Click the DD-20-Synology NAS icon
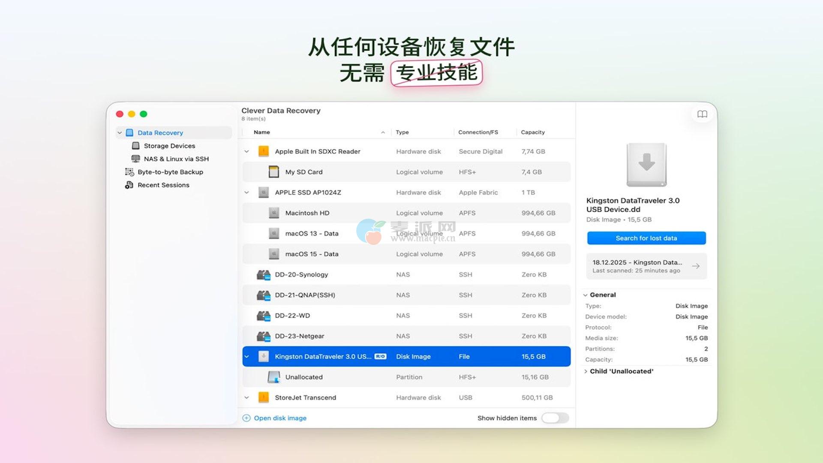Screen dimensions: 823x463 [x=263, y=275]
